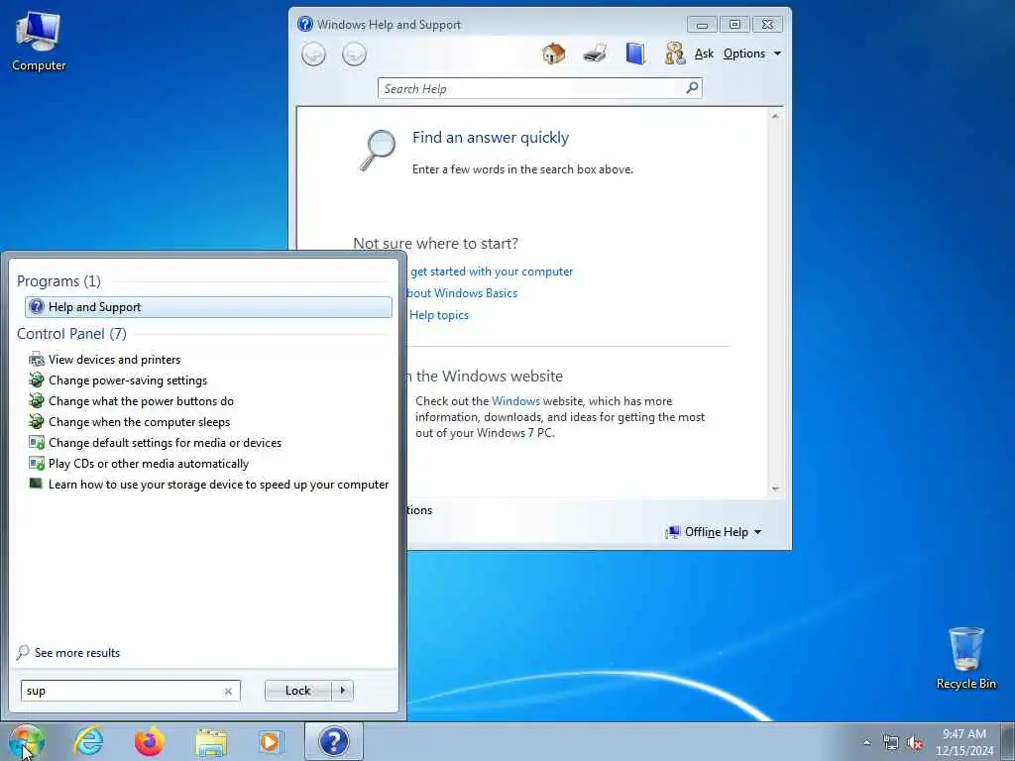The width and height of the screenshot is (1015, 761).
Task: Click the network tray icon
Action: pos(891,743)
